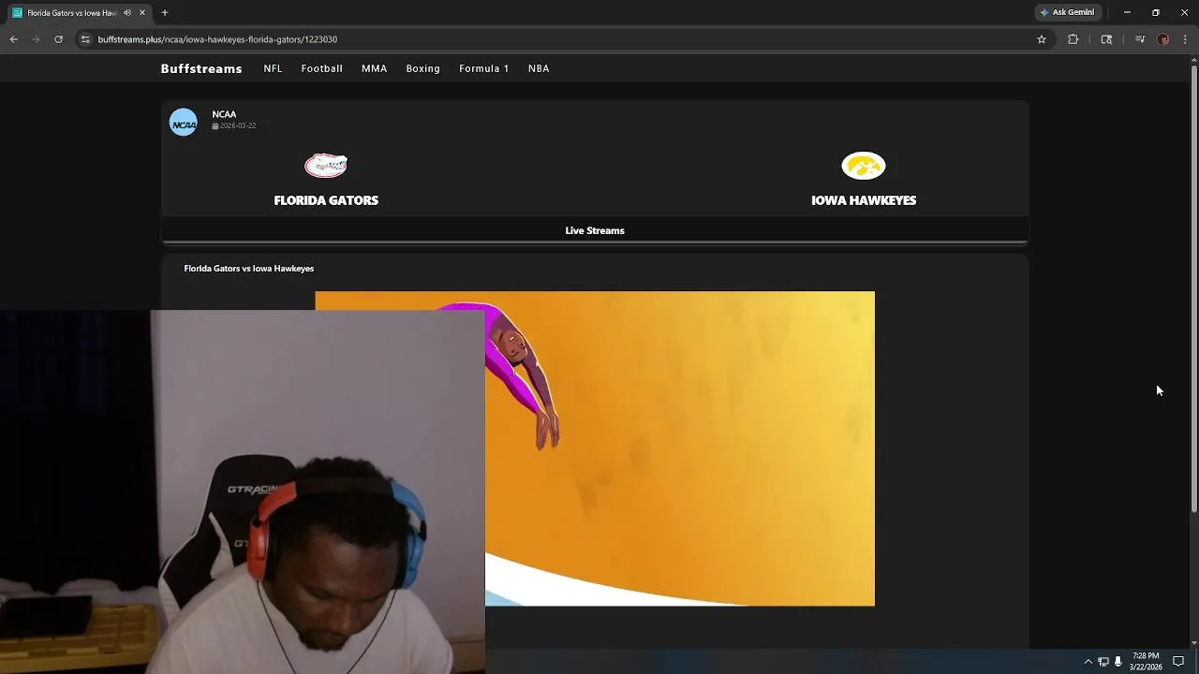Open the Extensions puzzle icon
This screenshot has width=1199, height=674.
click(1073, 39)
